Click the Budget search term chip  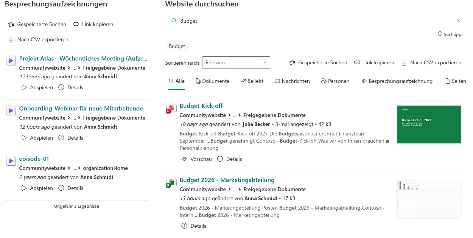177,46
